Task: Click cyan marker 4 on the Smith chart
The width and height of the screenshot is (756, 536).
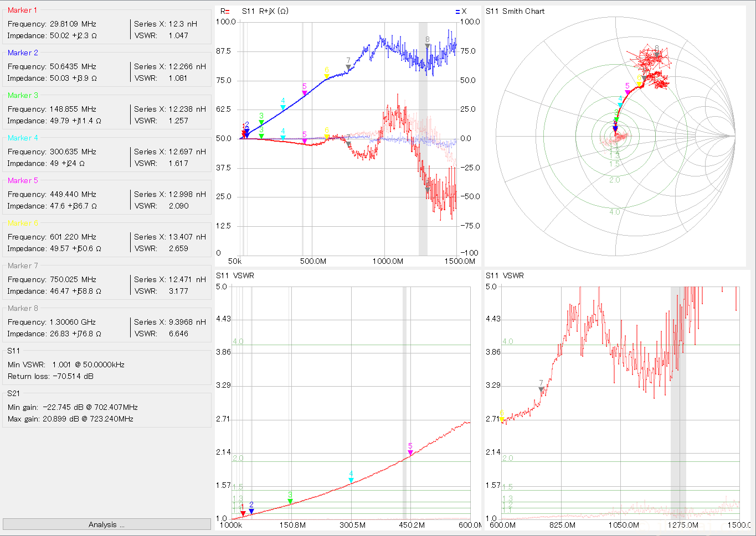Action: [x=620, y=105]
